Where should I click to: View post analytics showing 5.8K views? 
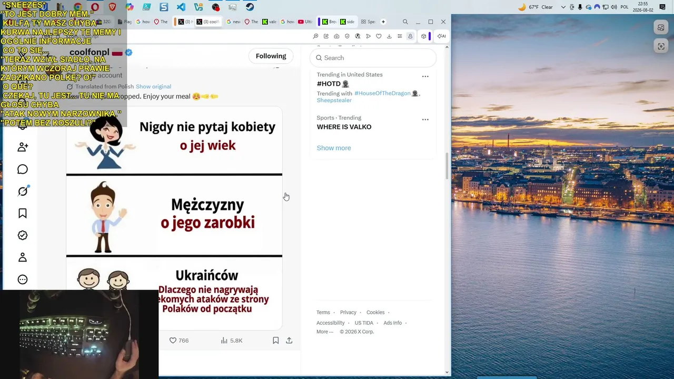point(232,341)
